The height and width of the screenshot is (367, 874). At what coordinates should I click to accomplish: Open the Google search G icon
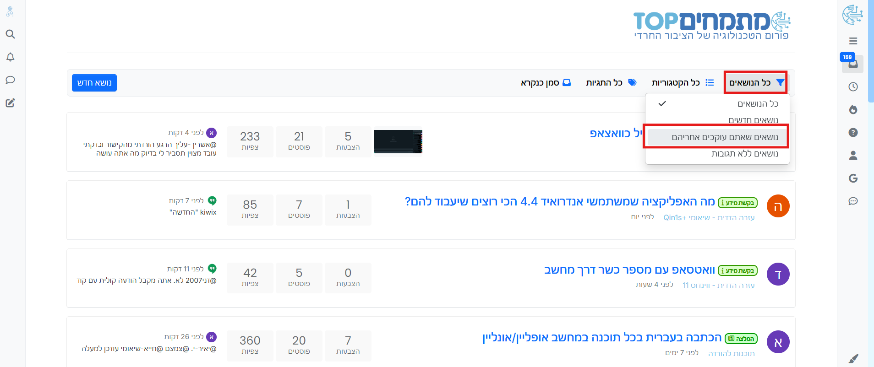coord(853,178)
